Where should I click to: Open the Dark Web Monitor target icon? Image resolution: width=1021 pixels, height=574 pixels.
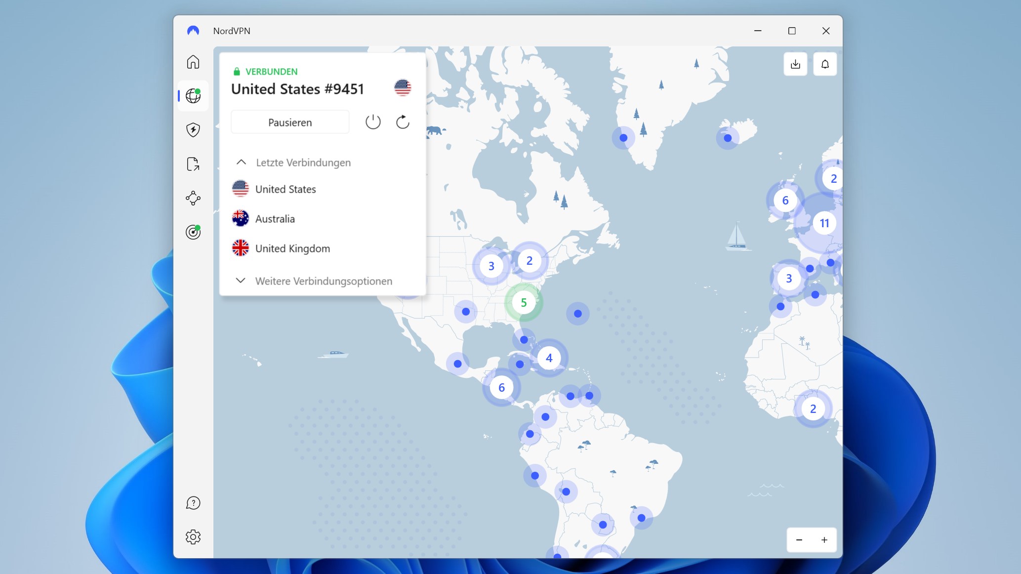193,232
